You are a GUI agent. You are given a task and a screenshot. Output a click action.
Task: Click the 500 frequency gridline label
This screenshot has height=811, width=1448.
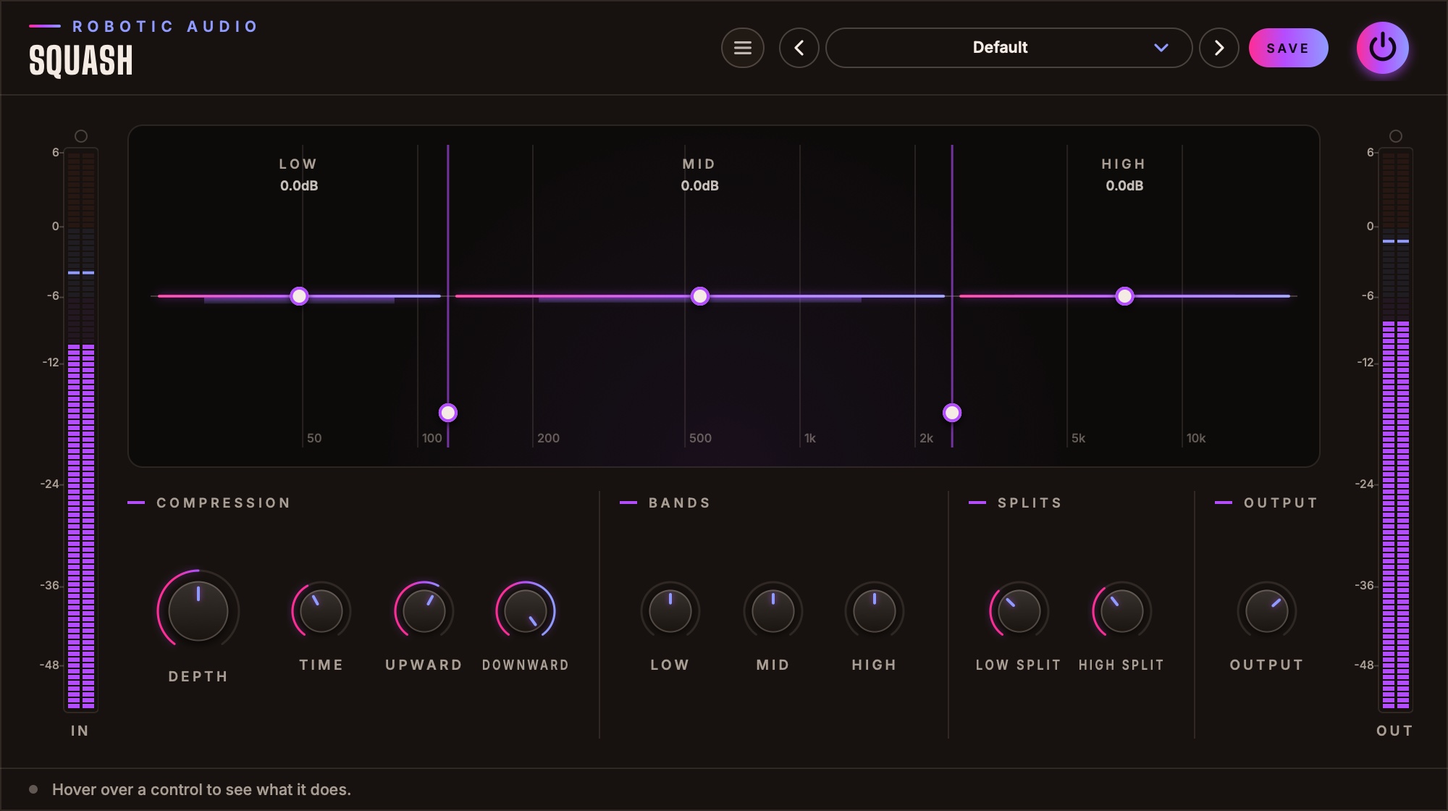(700, 438)
